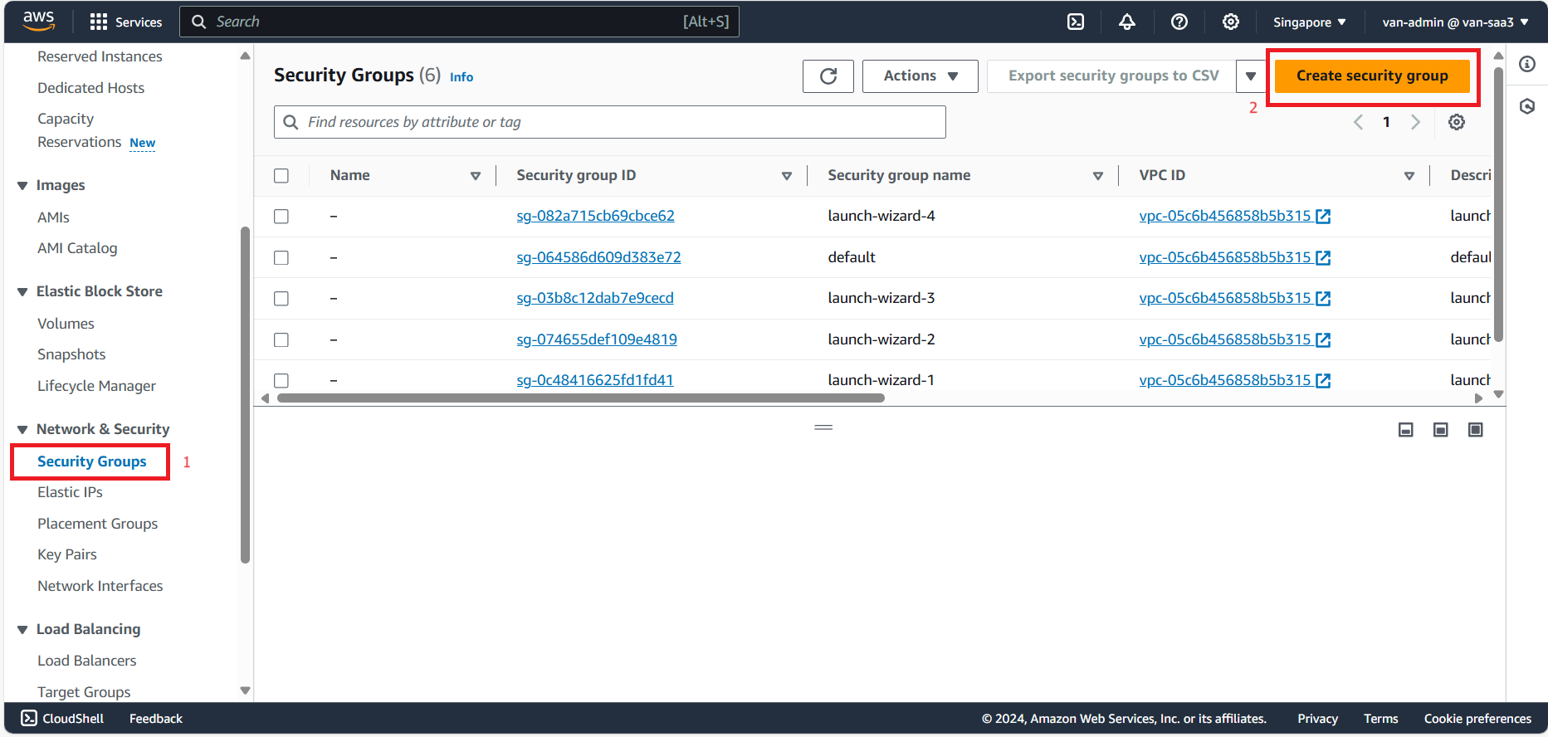Check the launch-wizard-4 row checkbox
This screenshot has height=737, width=1548.
281,217
